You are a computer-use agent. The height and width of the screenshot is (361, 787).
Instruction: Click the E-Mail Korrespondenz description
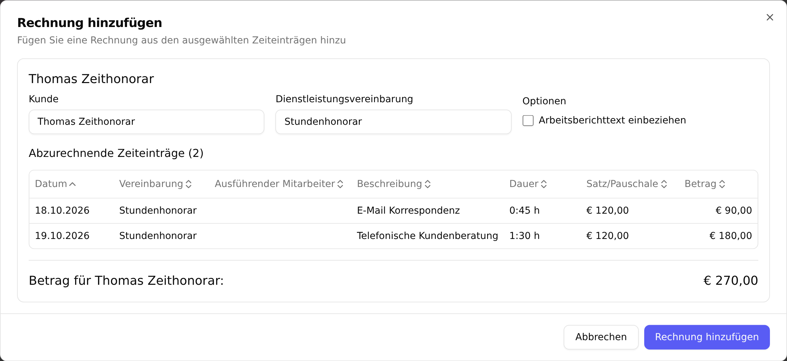point(408,211)
